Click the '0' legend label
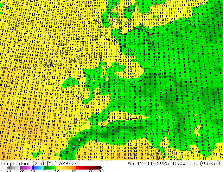 44,171
